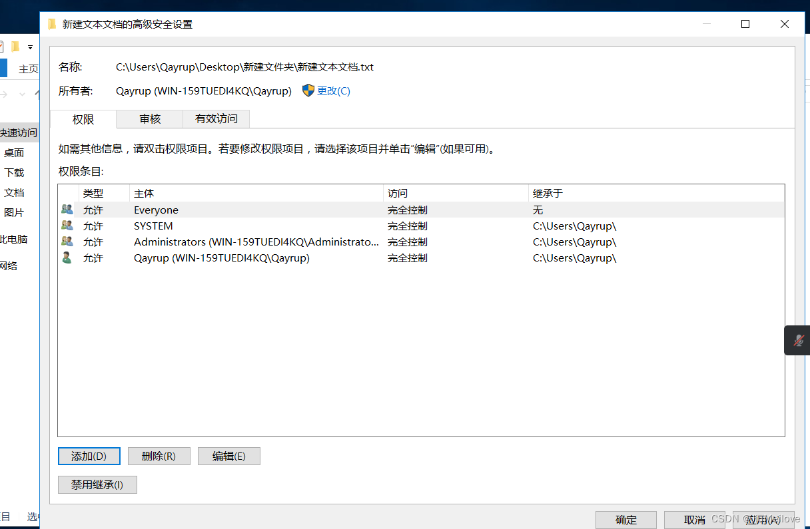Click the 添加(D) button

click(x=89, y=456)
